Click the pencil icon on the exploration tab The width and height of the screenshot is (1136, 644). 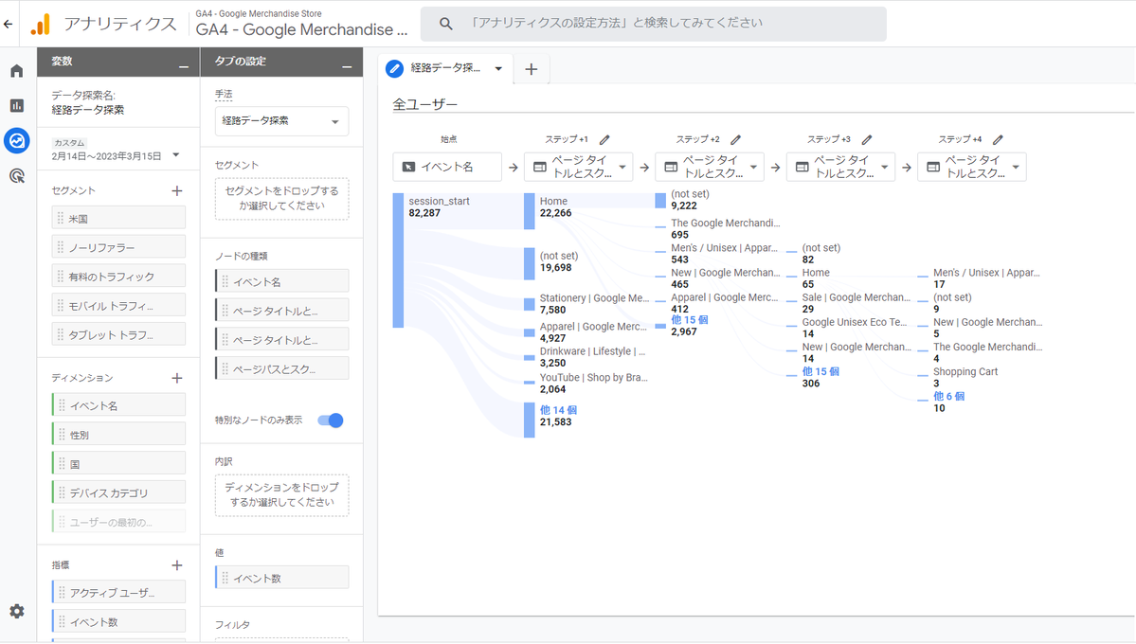pos(395,68)
